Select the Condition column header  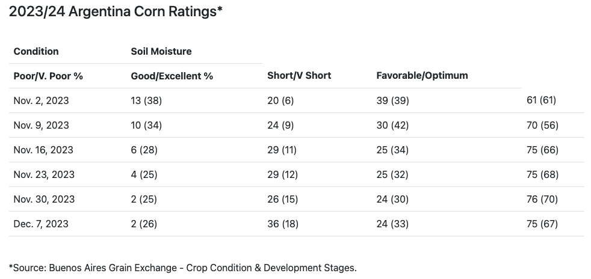[x=36, y=51]
